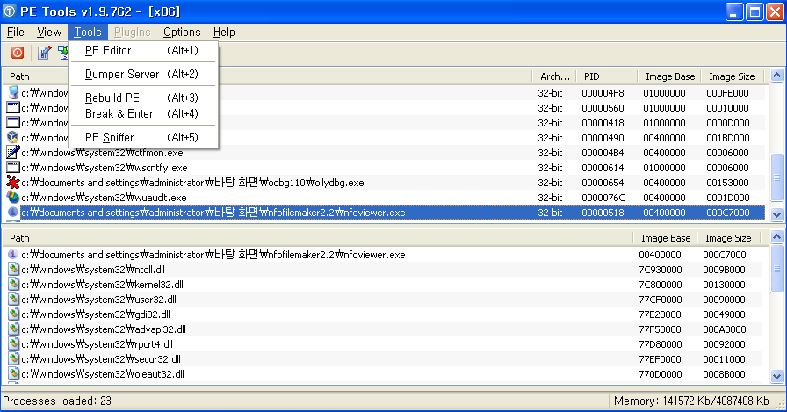Select the nfoviewer.exe process row in top list
Screen dimensions: 787x412
click(x=385, y=213)
